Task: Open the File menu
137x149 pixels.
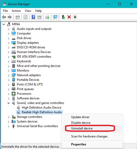Action: (5, 11)
